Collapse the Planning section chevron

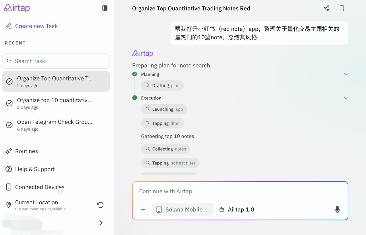(x=346, y=74)
